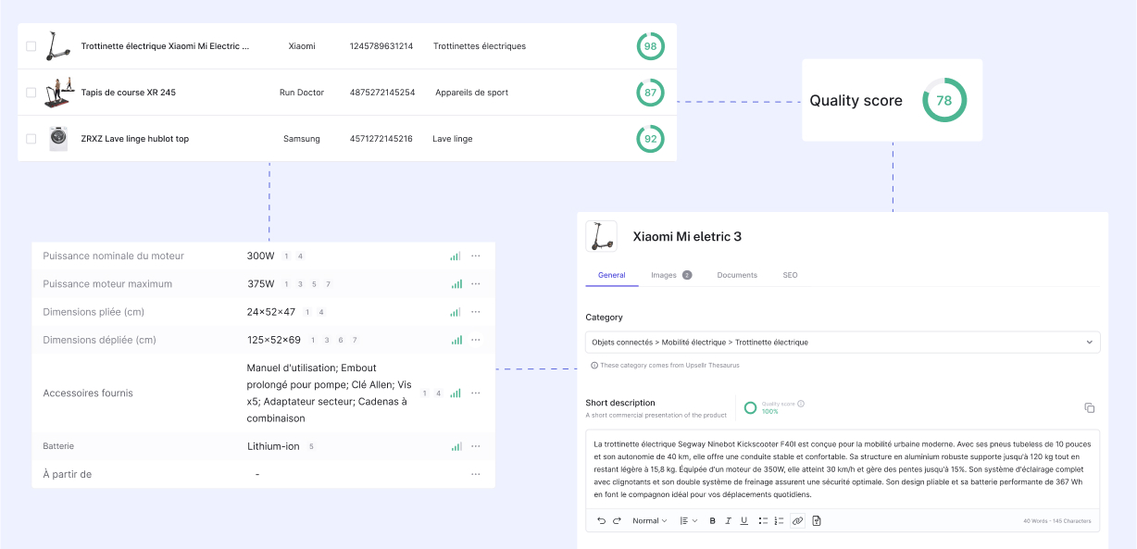Click the scooter thumbnail beside Xiaomi Mi eletric 3
This screenshot has width=1137, height=549.
coord(602,236)
